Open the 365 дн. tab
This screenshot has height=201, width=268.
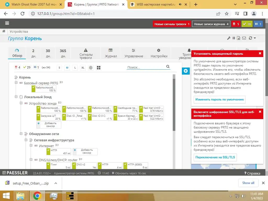(x=63, y=53)
